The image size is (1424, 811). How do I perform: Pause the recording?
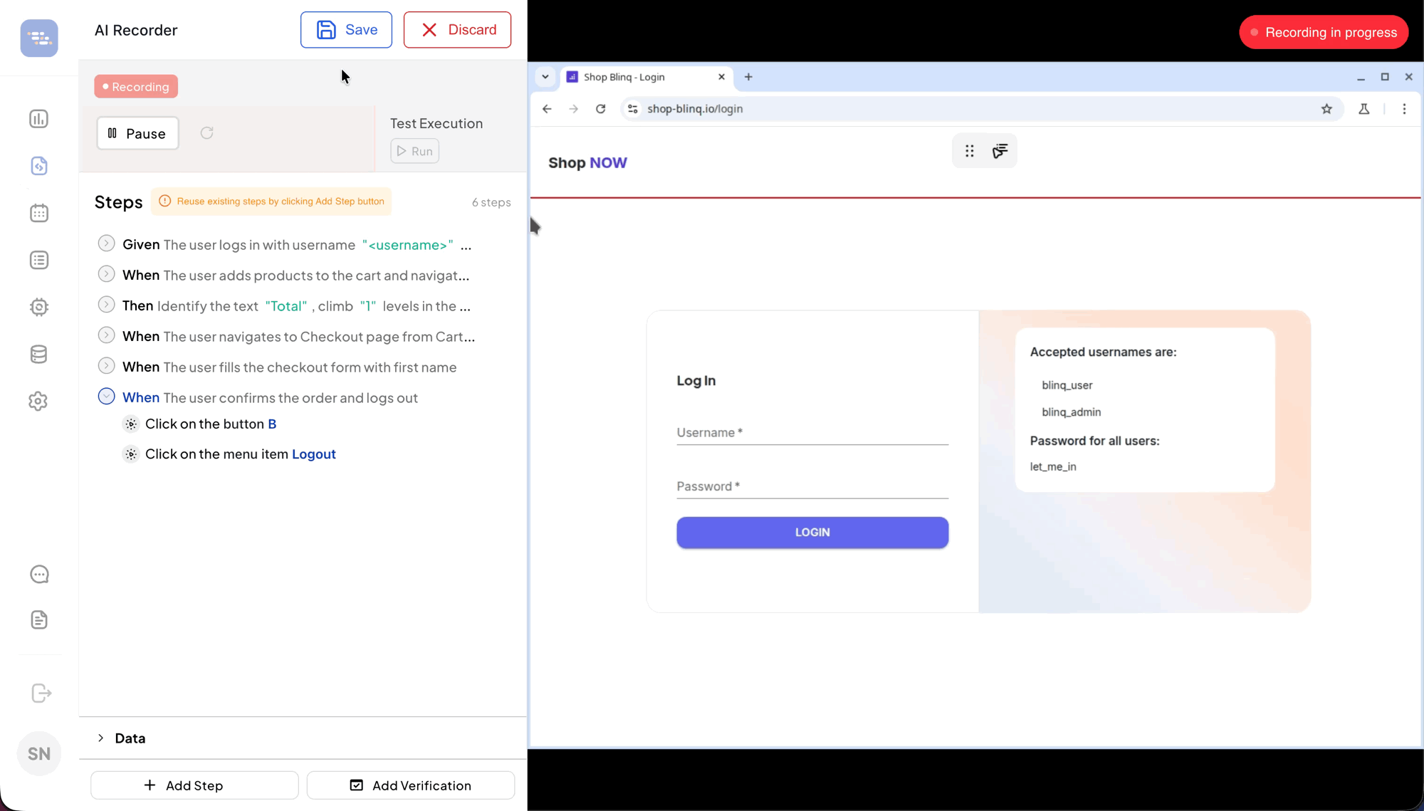(137, 133)
